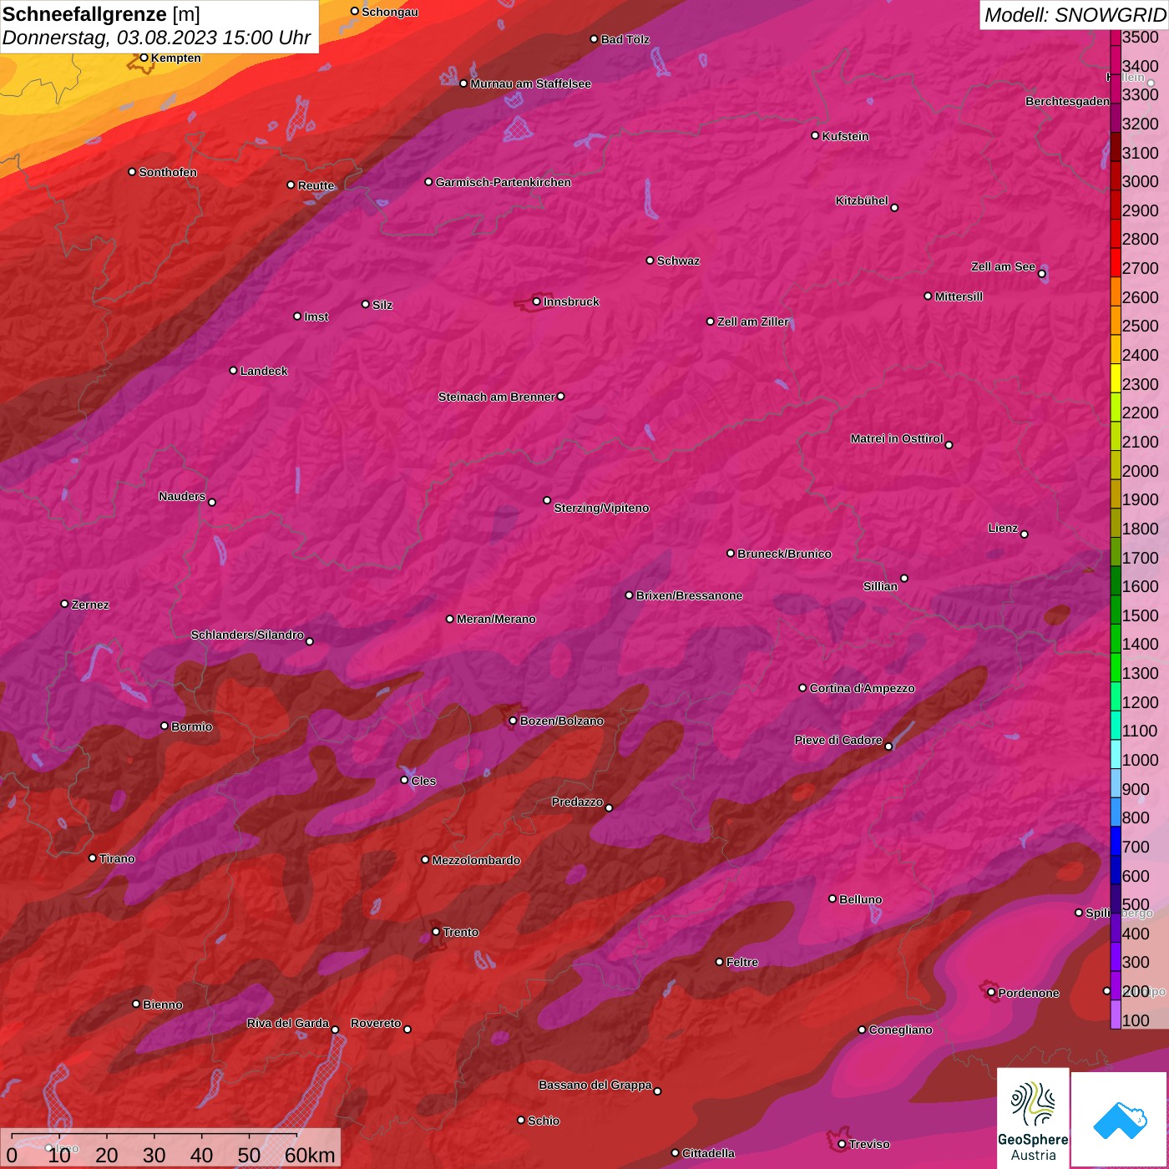Select the Bozen/Bolzano label

click(x=562, y=721)
